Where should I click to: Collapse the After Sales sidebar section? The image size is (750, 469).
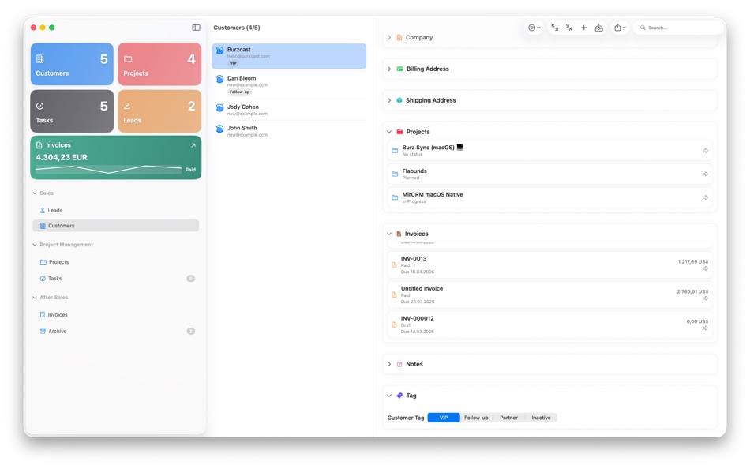coord(35,297)
